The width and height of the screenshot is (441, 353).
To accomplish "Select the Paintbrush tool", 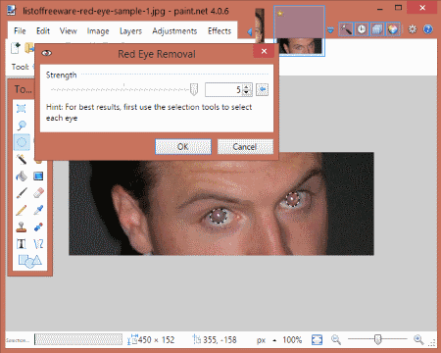I will (x=22, y=193).
